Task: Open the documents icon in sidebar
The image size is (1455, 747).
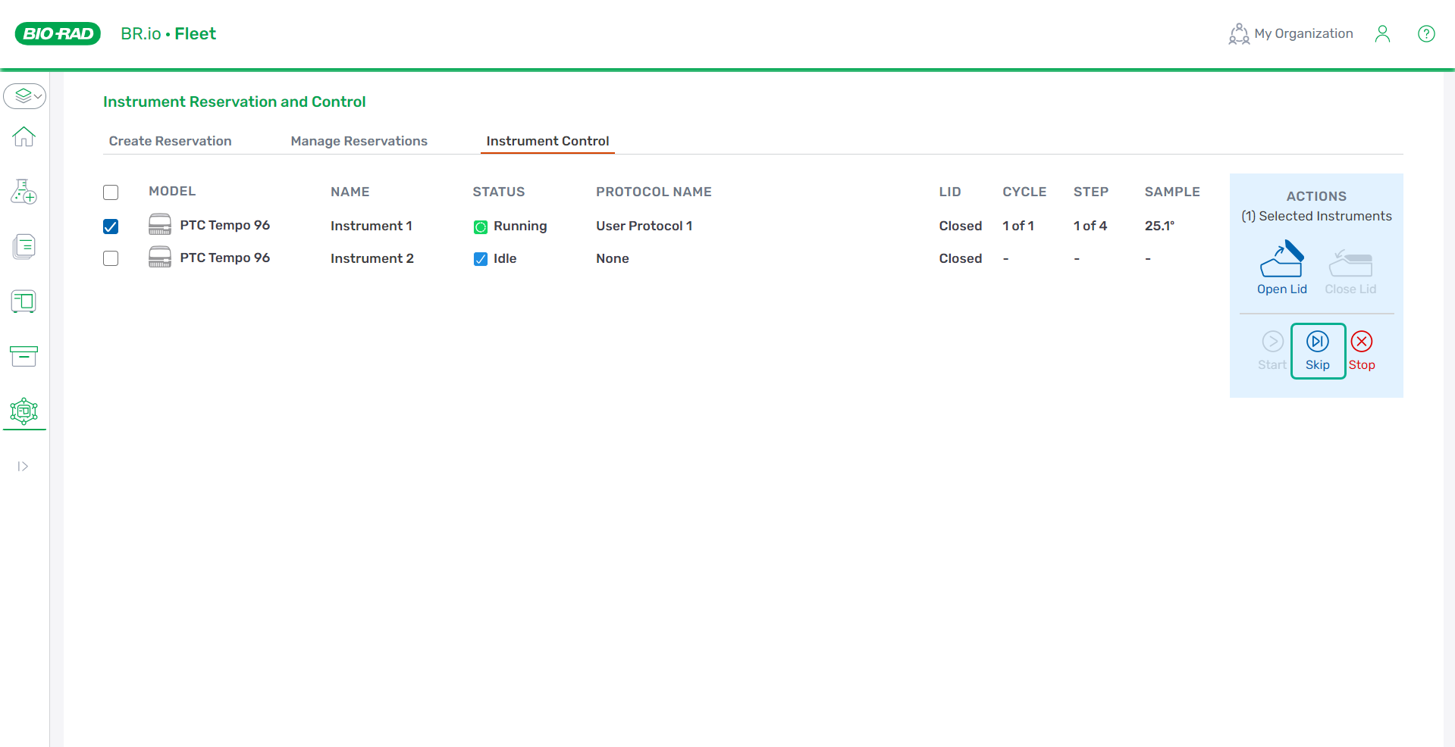Action: pos(24,247)
